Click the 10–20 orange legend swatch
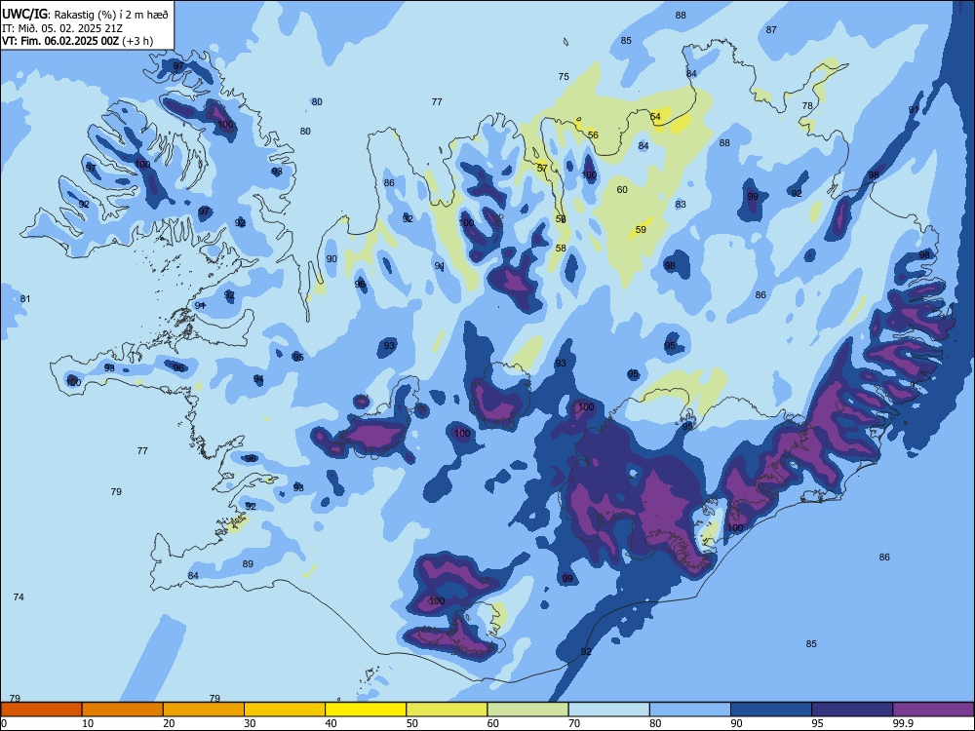975x731 pixels. [x=123, y=710]
